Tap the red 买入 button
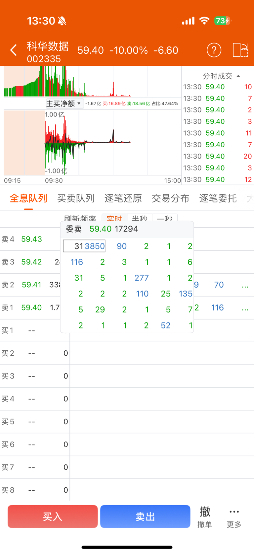This screenshot has width=254, height=554. [x=53, y=517]
